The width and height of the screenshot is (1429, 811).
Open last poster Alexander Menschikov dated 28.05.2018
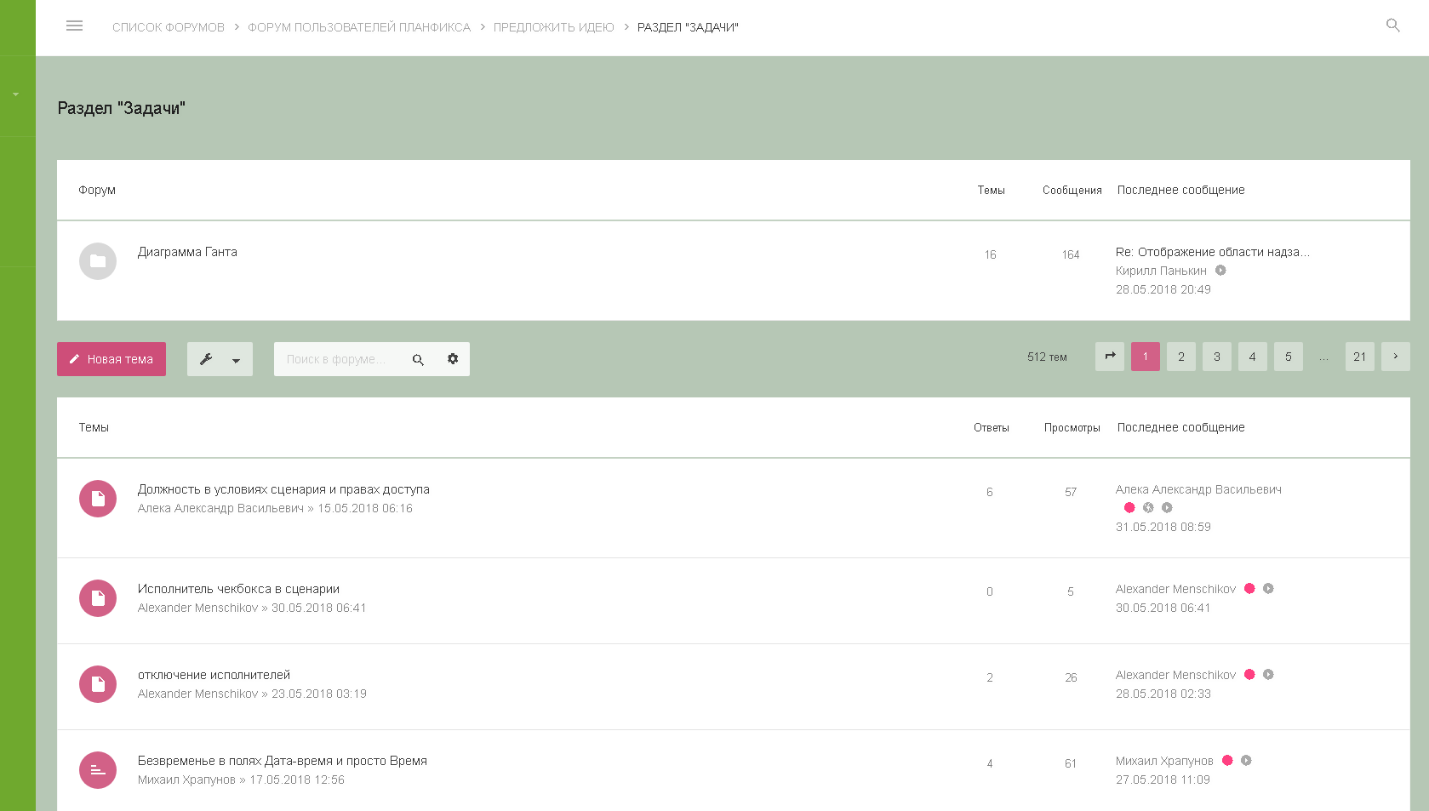point(1175,675)
